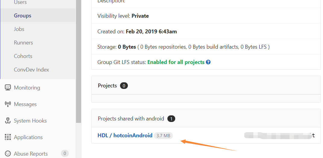
Task: Click the Enabled for all projects status
Action: [176, 62]
